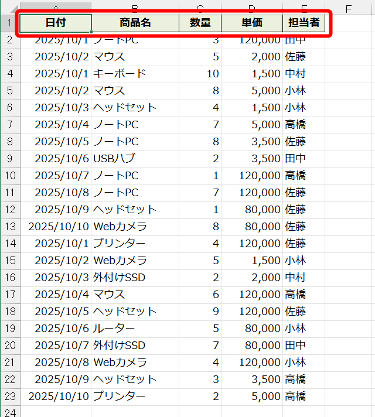
Task: Select the 日付 header cell
Action: 56,23
